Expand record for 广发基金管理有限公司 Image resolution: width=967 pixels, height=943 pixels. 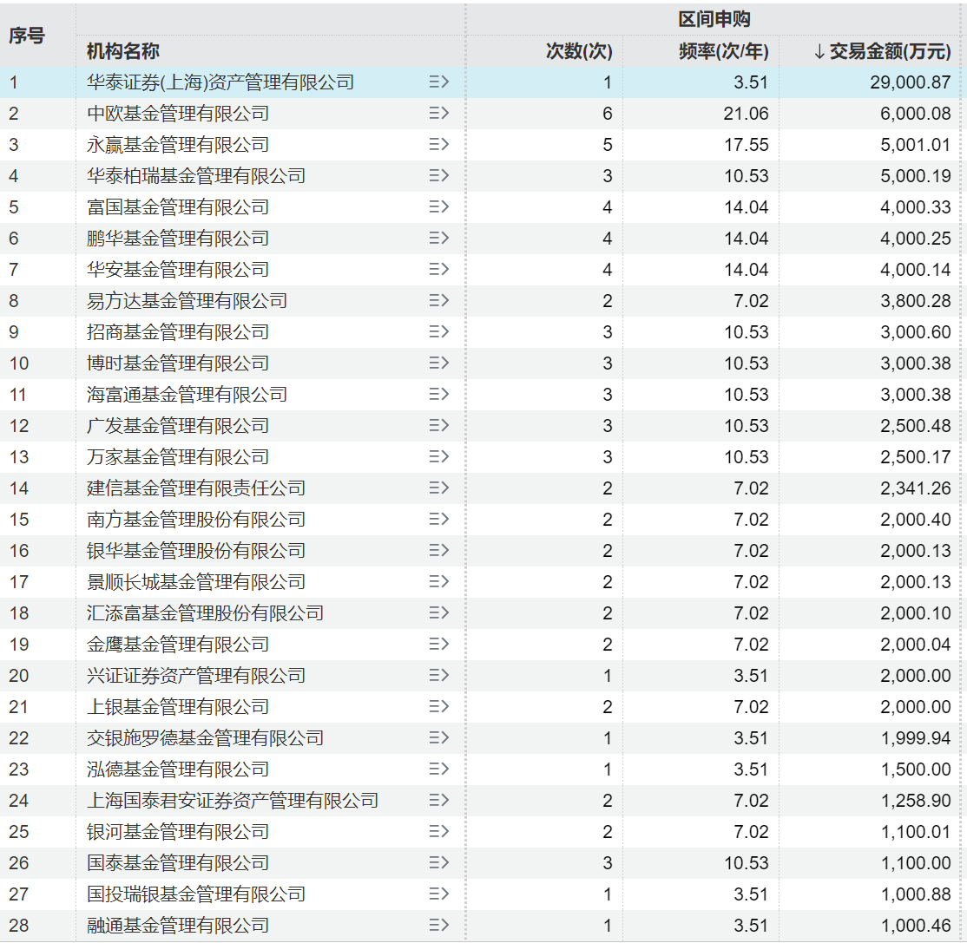(x=441, y=425)
